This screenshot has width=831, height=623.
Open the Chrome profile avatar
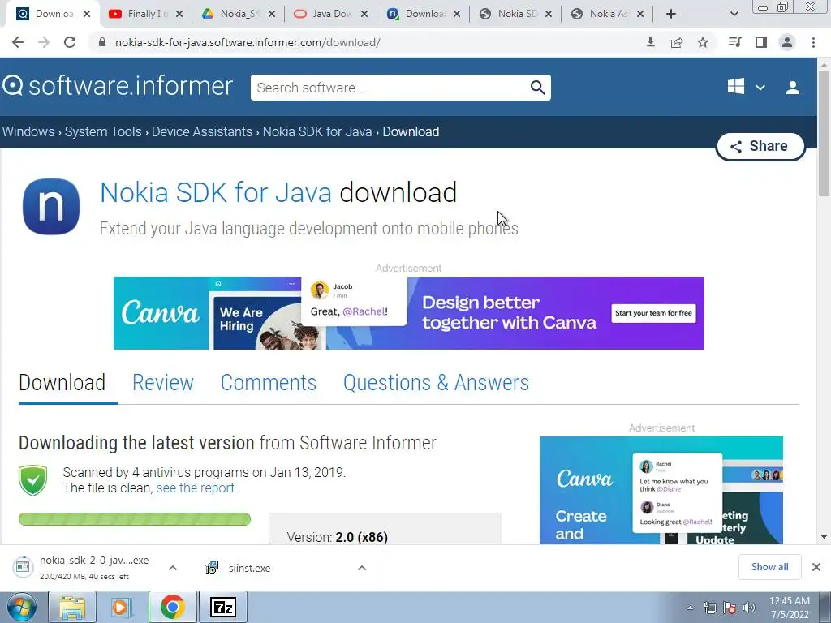click(787, 42)
